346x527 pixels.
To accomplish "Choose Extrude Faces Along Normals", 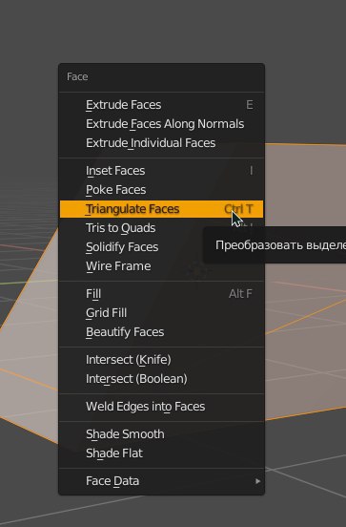I will click(x=161, y=124).
